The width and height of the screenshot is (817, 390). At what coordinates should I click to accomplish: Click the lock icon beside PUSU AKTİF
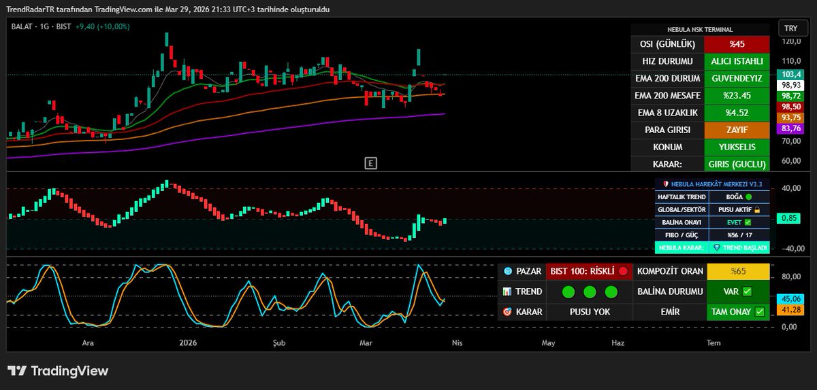click(x=756, y=209)
